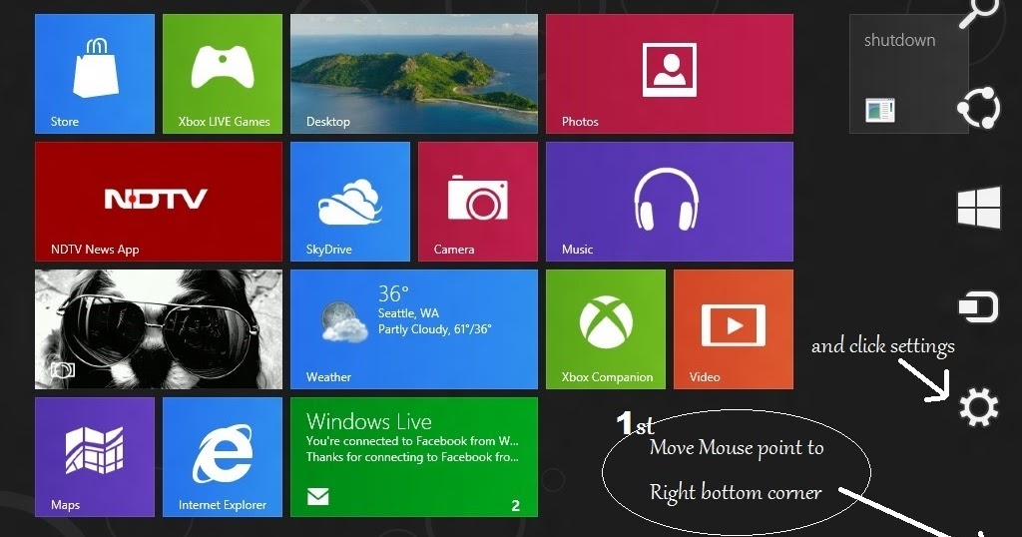Open the Windows Live mail tile

[414, 457]
